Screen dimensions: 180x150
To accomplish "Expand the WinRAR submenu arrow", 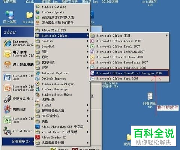I will (88, 105).
